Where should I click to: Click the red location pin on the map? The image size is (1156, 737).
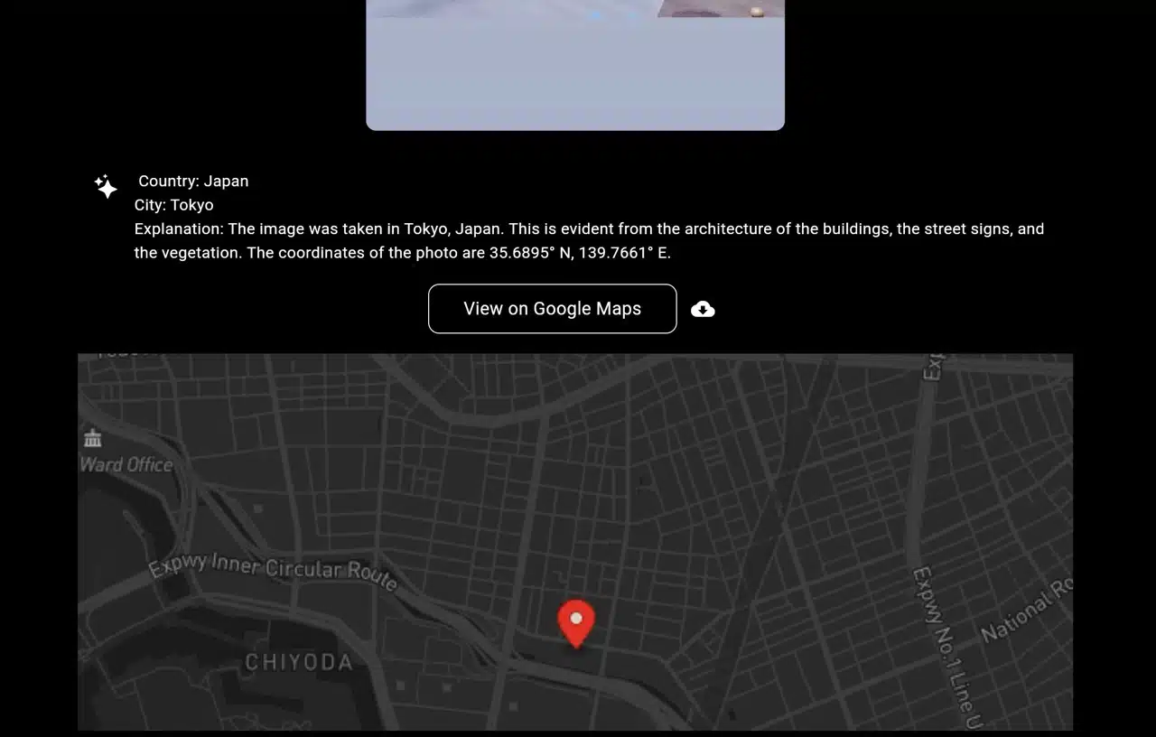click(x=576, y=622)
